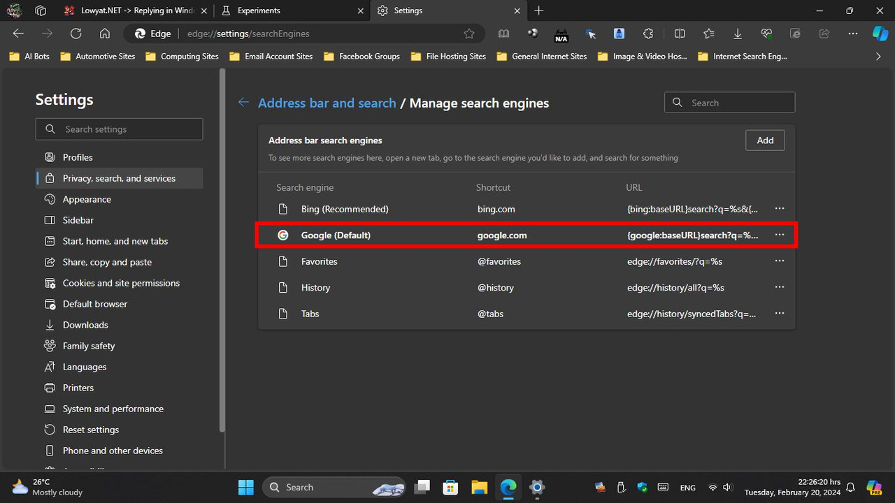Open Automotive Sites bookmarks folder
This screenshot has height=503, width=895.
point(98,57)
